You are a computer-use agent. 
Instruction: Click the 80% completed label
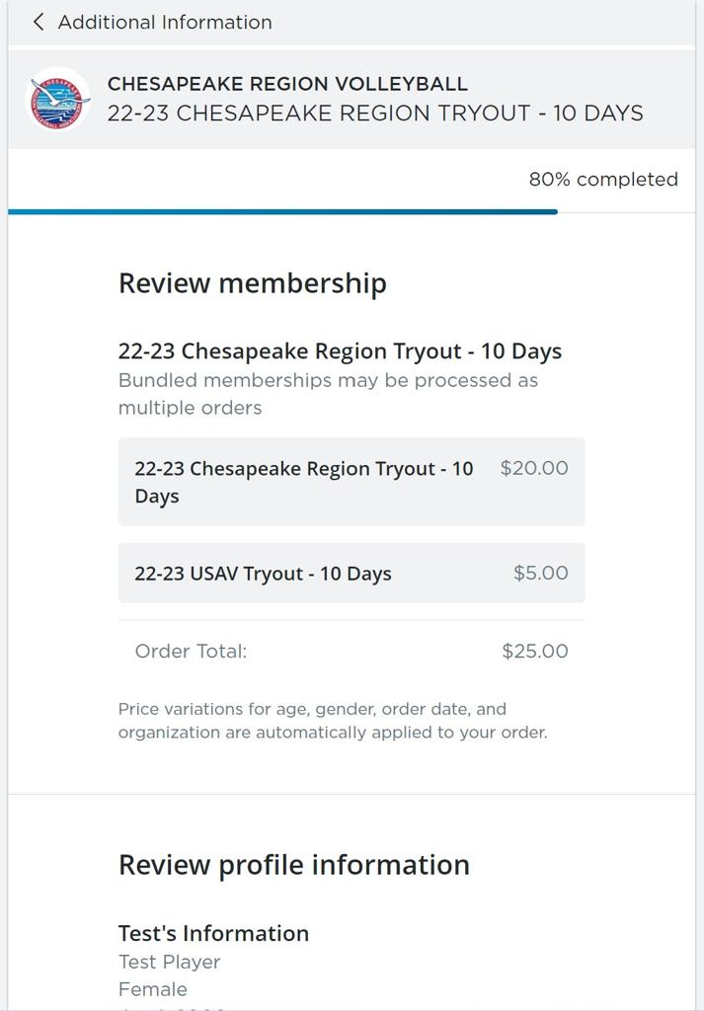(603, 180)
